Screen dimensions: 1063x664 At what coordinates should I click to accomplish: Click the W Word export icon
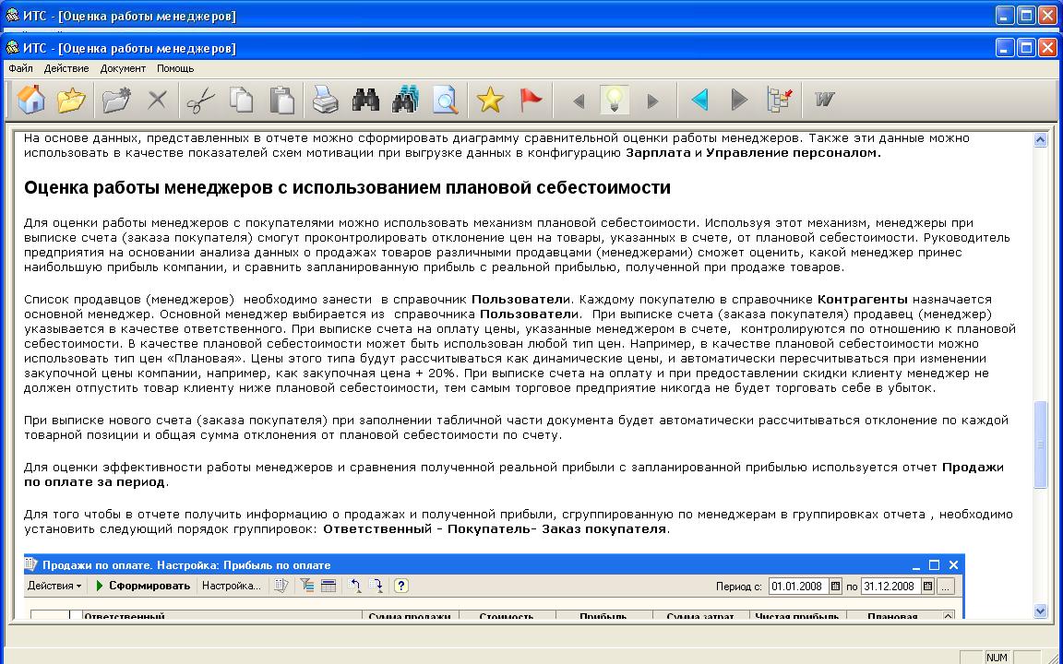824,100
